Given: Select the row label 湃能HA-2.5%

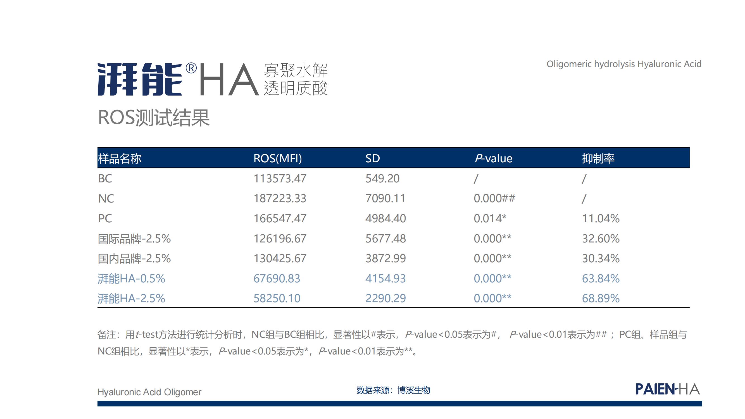Looking at the screenshot, I should [132, 298].
